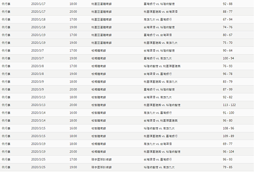Image resolution: width=256 pixels, height=172 pixels.
Task: Select date 2020/3/14 in the 91 - 100 row
Action: coord(38,113)
